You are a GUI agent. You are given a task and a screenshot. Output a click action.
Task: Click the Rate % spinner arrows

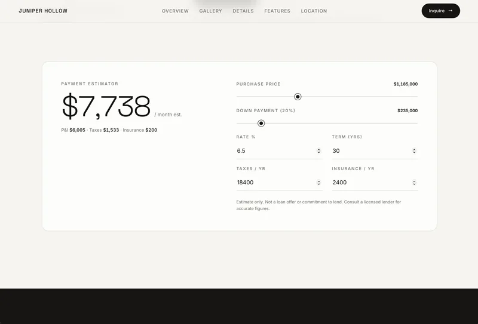(318, 151)
